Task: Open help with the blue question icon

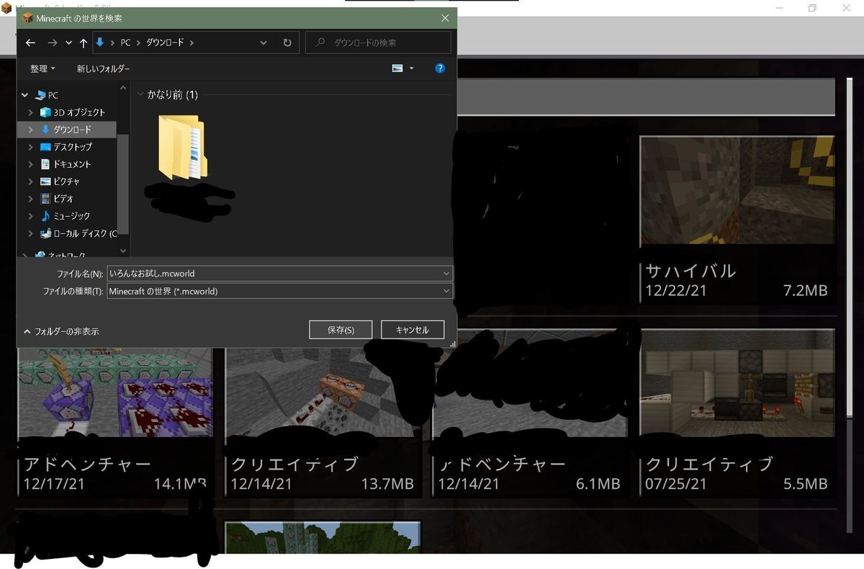Action: tap(441, 68)
